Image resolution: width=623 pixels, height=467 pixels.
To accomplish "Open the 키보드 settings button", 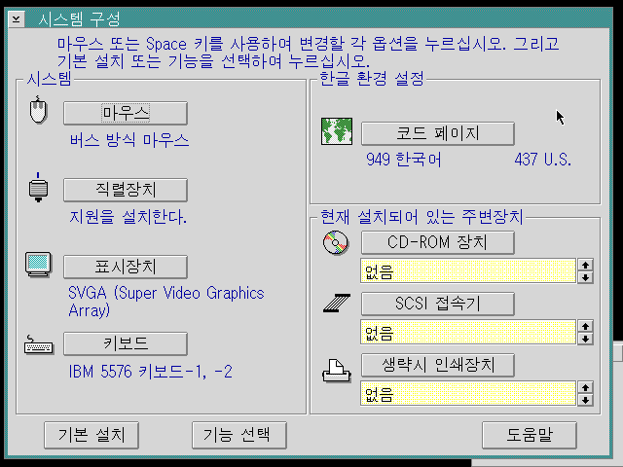I will [x=126, y=343].
